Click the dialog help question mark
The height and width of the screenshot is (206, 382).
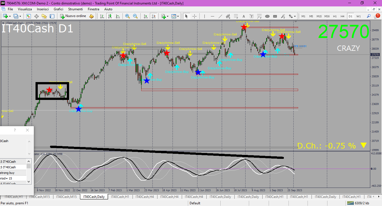(15, 130)
